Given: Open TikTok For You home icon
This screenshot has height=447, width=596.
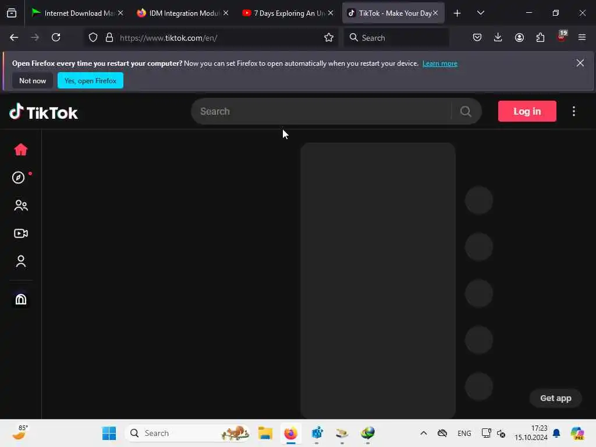Looking at the screenshot, I should click(21, 150).
